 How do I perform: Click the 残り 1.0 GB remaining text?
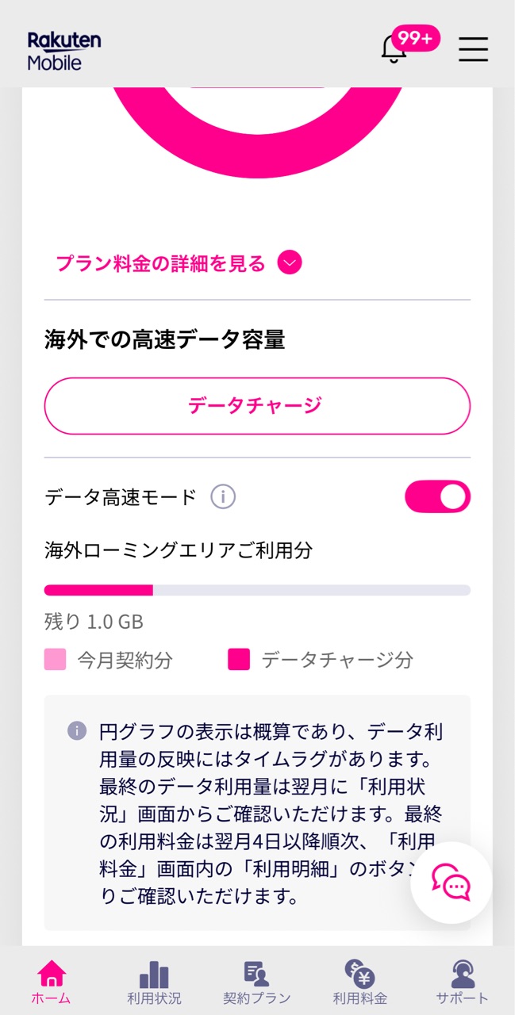pos(94,622)
